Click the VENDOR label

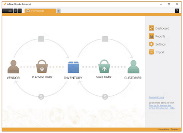(13, 78)
